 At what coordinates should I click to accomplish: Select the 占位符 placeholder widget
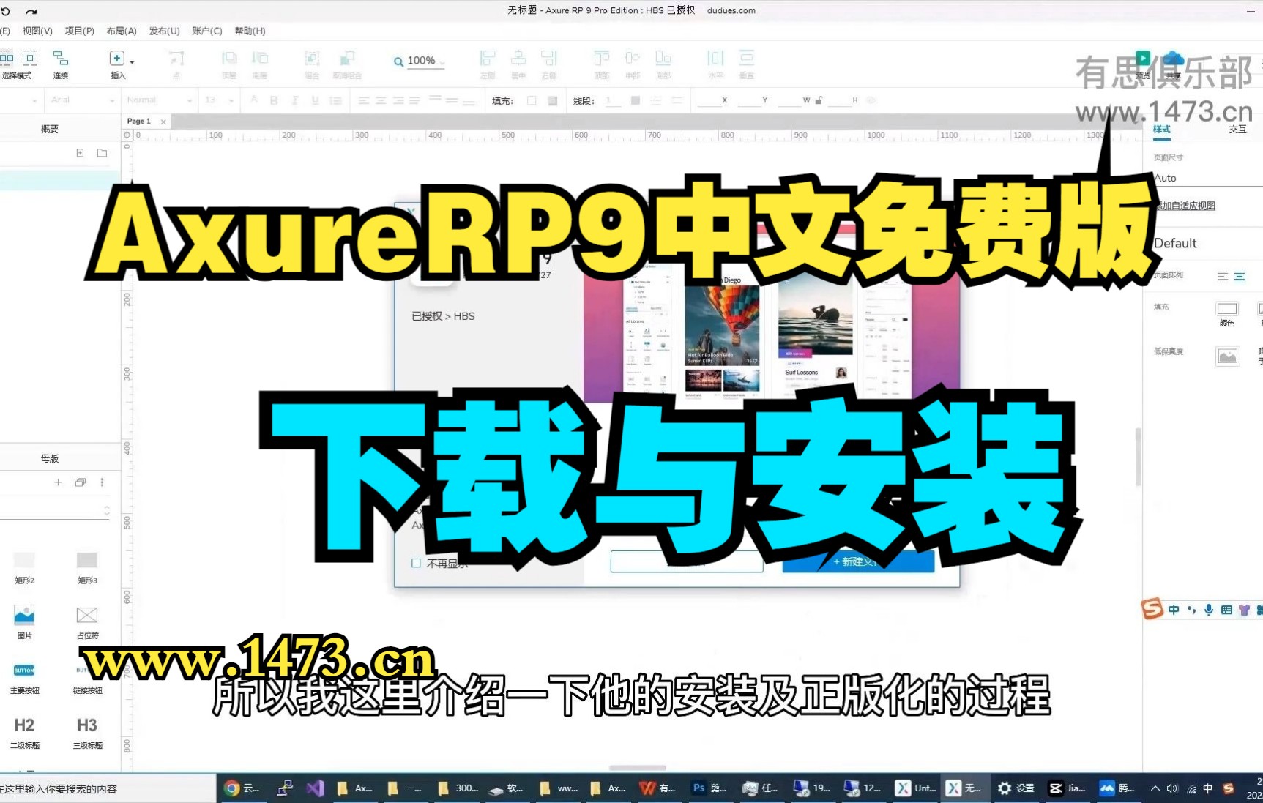pyautogui.click(x=87, y=622)
